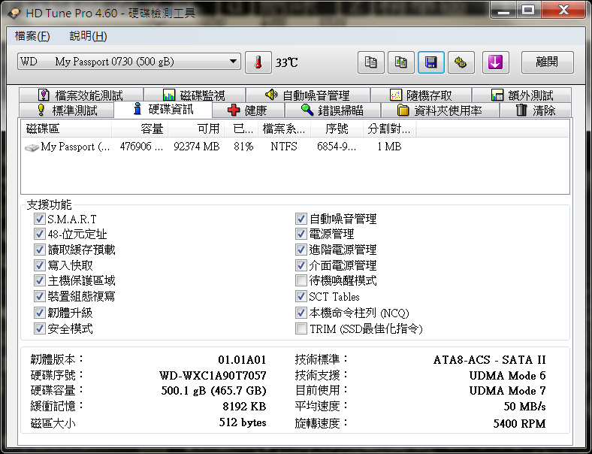The image size is (592, 454).
Task: Select the NTFS file system cell
Action: pos(284,147)
